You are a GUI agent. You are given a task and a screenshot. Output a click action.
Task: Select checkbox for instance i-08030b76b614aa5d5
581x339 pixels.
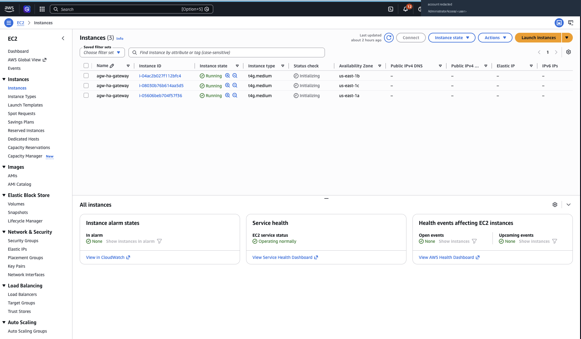86,86
